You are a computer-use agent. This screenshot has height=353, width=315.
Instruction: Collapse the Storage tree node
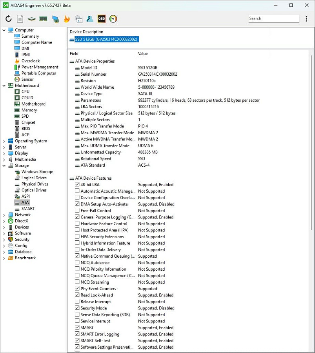pos(4,166)
